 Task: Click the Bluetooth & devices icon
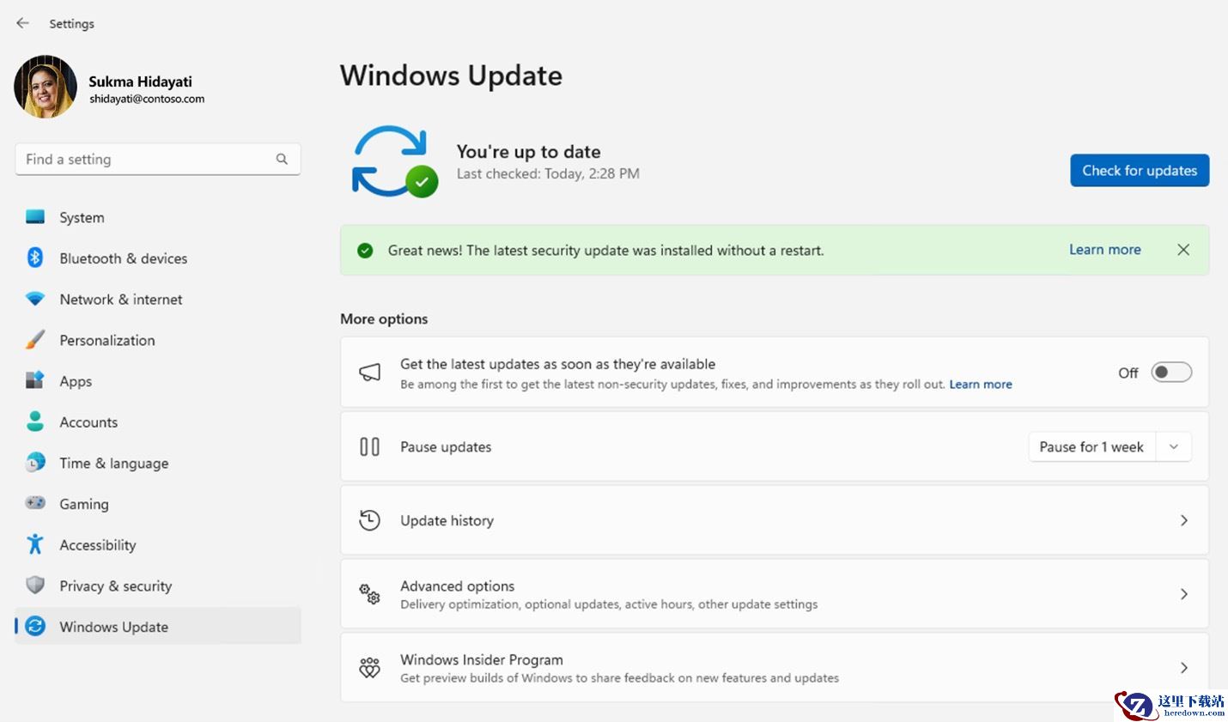35,258
